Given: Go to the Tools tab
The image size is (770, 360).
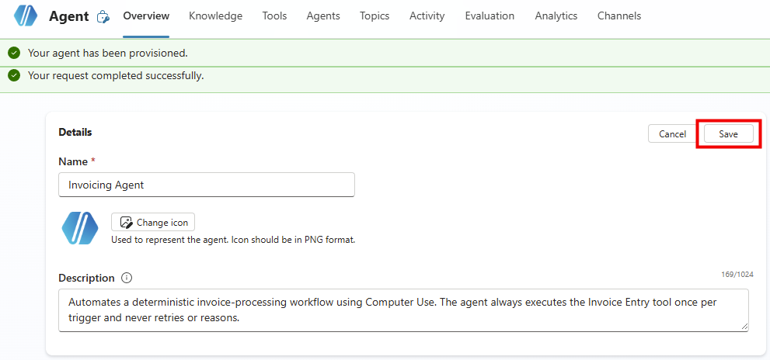Looking at the screenshot, I should (274, 16).
